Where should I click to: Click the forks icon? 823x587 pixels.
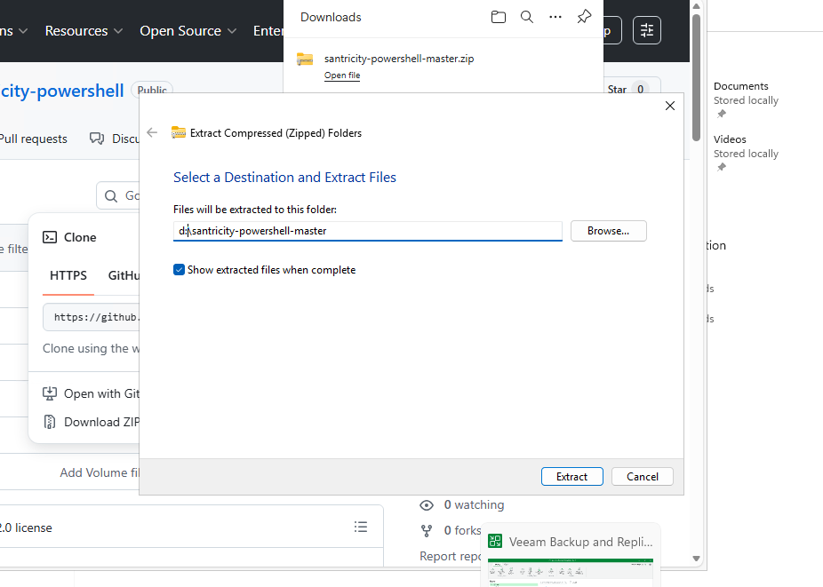coord(427,531)
